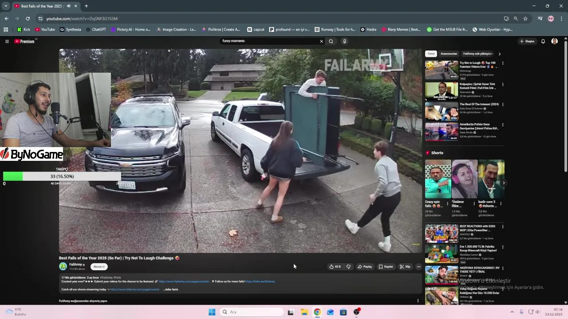
Task: Select 'FailArmy adlı yükleyiciden' chip
Action: [x=478, y=54]
